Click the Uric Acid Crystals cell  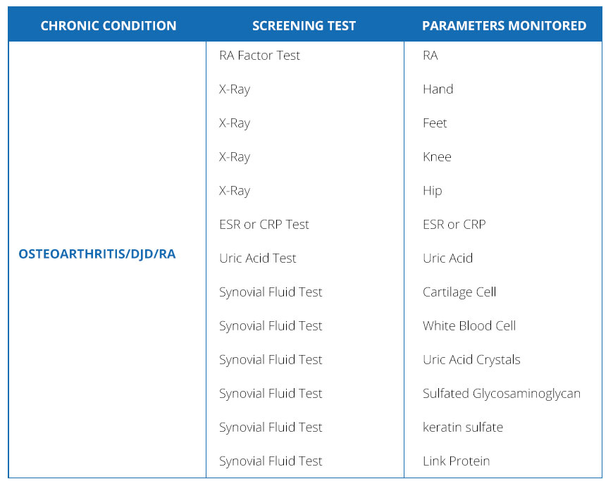point(471,360)
